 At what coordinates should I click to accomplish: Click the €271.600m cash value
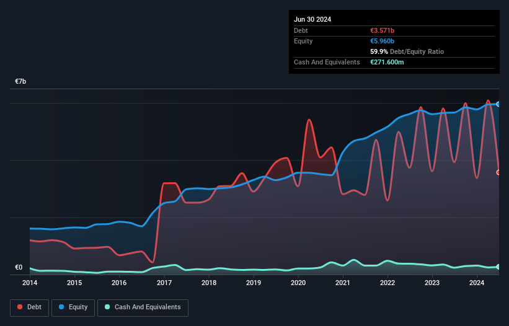tap(387, 62)
